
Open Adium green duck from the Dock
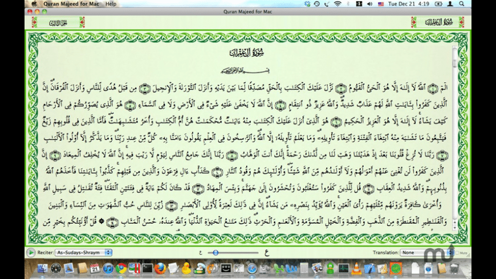[x=330, y=268]
